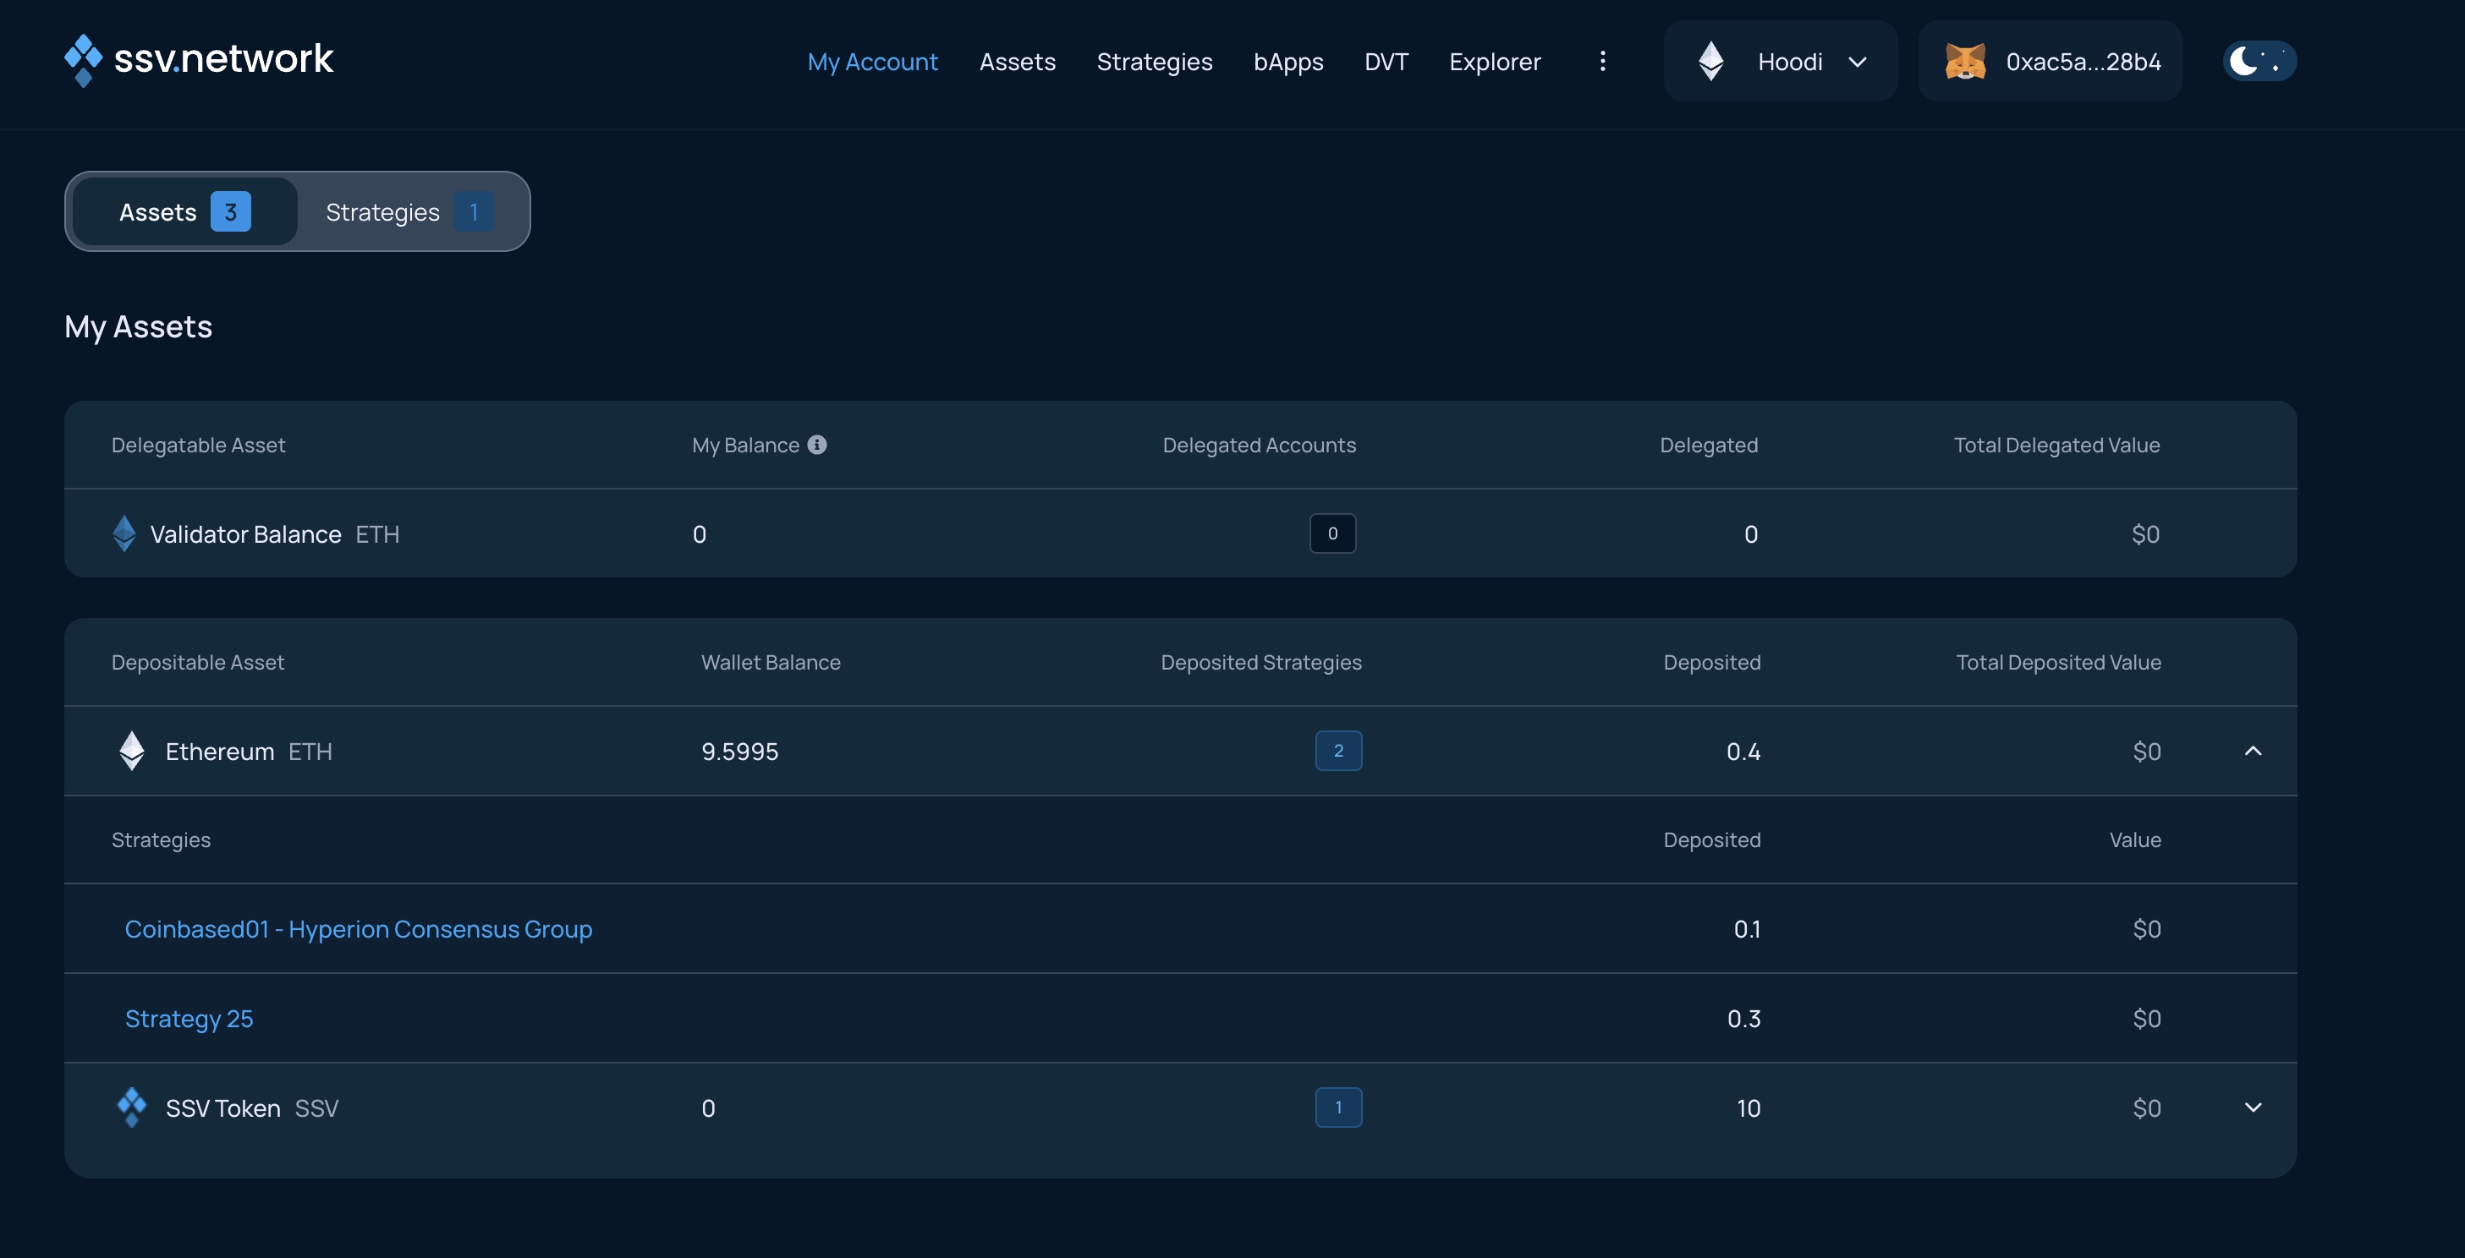The height and width of the screenshot is (1258, 2465).
Task: Click the Delegated Accounts column header
Action: click(1260, 445)
